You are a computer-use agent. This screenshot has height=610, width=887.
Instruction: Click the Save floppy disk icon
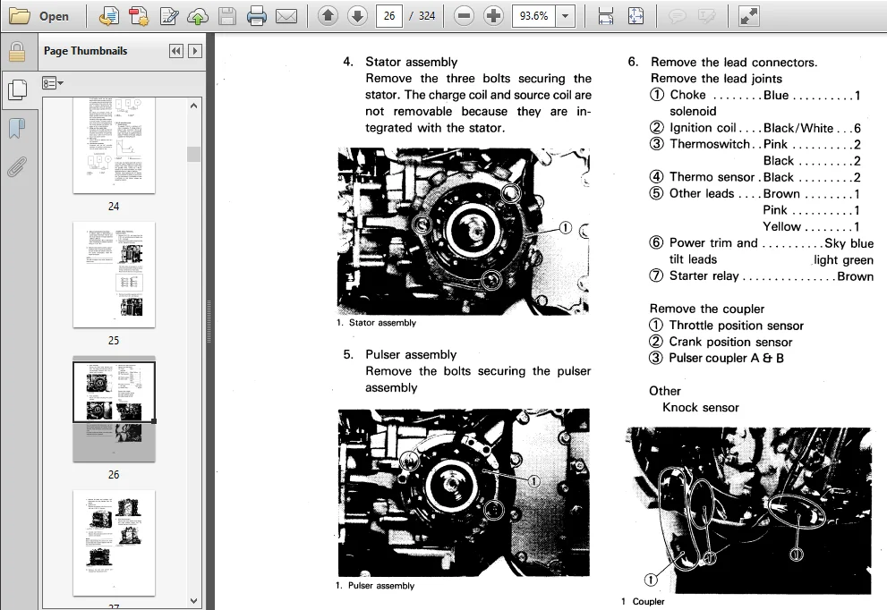(x=226, y=16)
